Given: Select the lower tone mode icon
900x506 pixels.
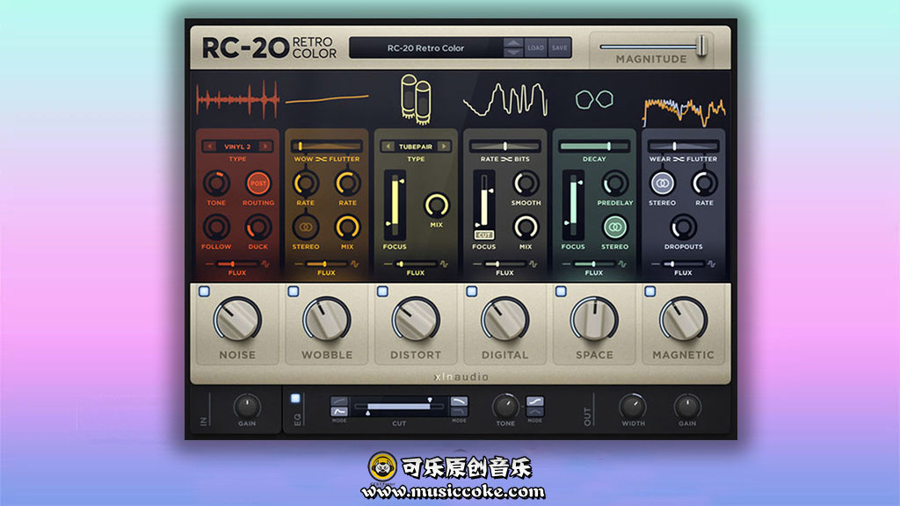Looking at the screenshot, I should point(534,411).
